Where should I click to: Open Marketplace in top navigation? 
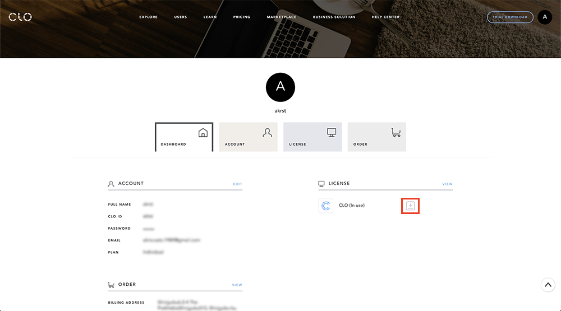coord(282,17)
